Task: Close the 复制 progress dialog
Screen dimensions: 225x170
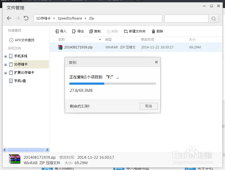Action: coord(156,62)
